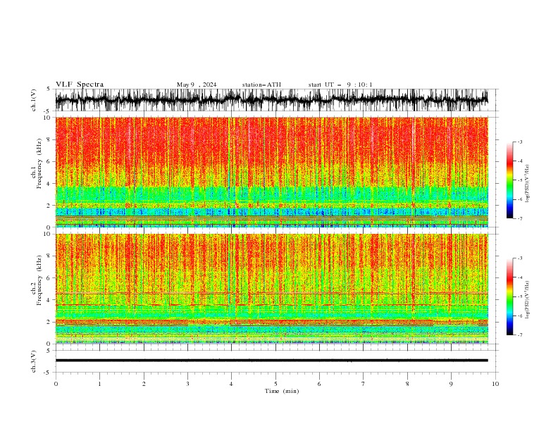Click the upper color scale bar for ch.1

[509, 180]
